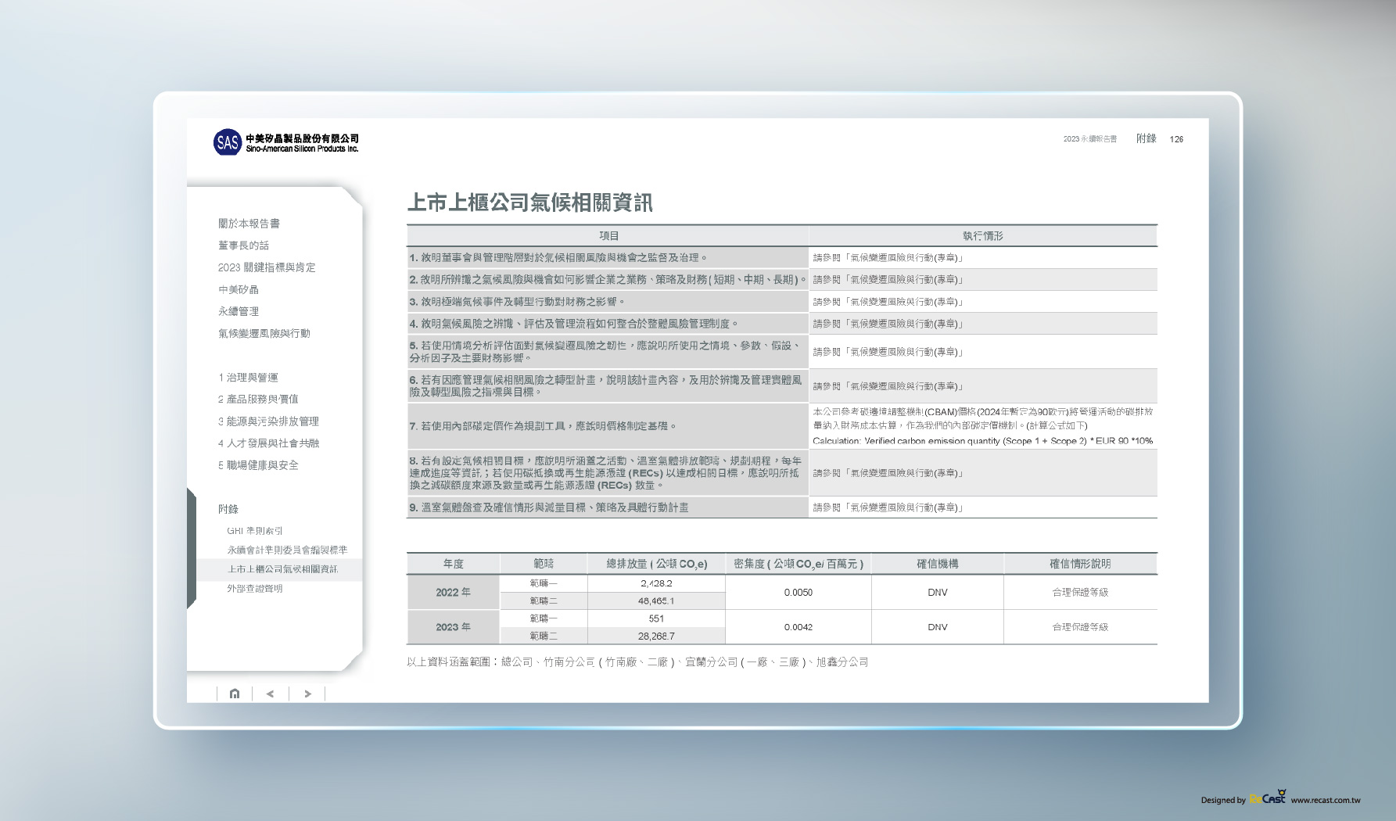
Task: Open chapter 3 能源與污染排放管理
Action: click(x=268, y=421)
